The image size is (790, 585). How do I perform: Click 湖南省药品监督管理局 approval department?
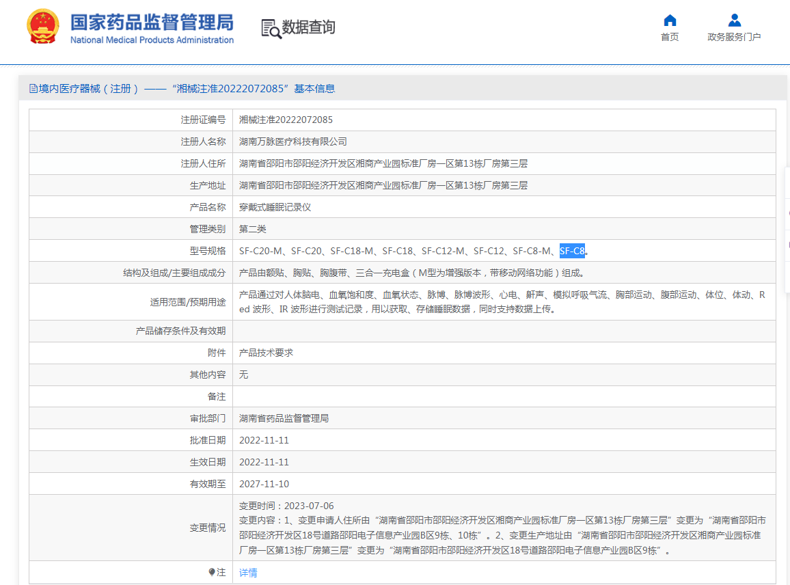click(284, 418)
